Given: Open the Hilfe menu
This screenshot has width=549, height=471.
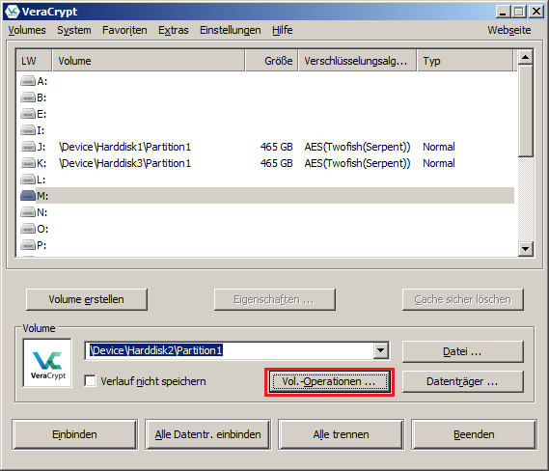Looking at the screenshot, I should coord(282,30).
